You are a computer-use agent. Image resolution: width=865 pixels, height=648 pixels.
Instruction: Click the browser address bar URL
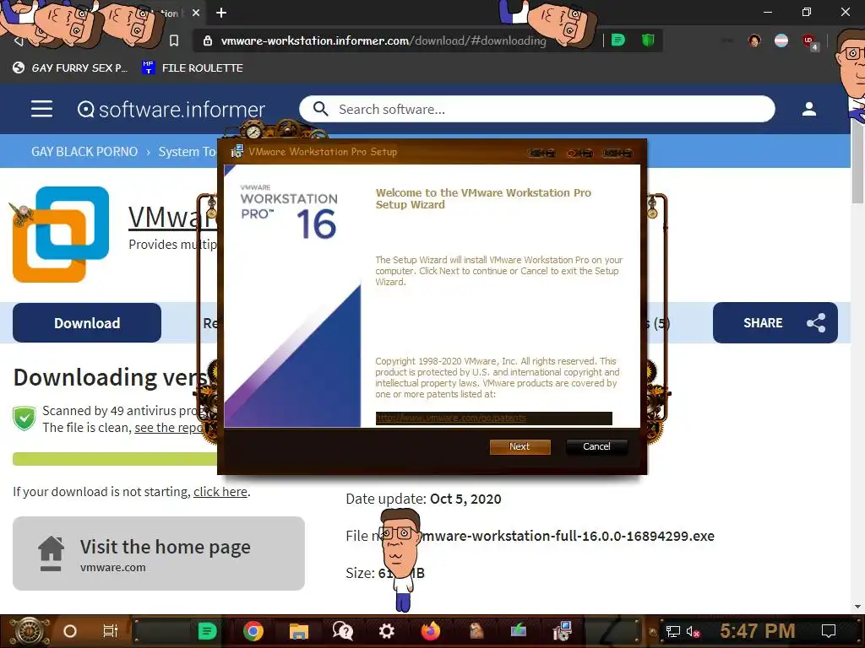click(384, 40)
